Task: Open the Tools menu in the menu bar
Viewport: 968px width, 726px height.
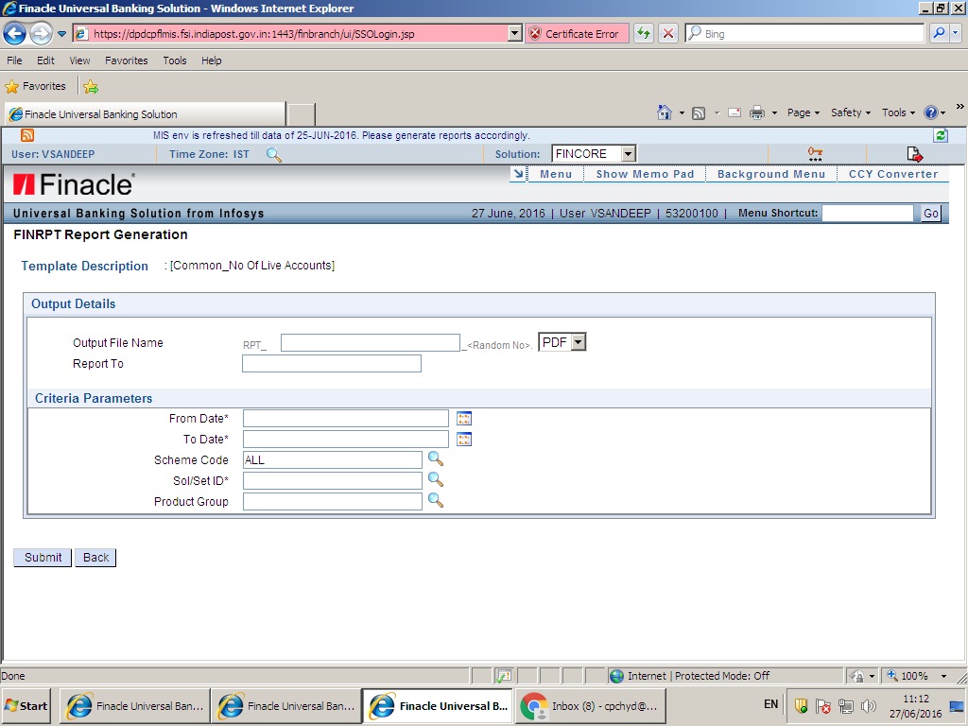Action: point(174,60)
